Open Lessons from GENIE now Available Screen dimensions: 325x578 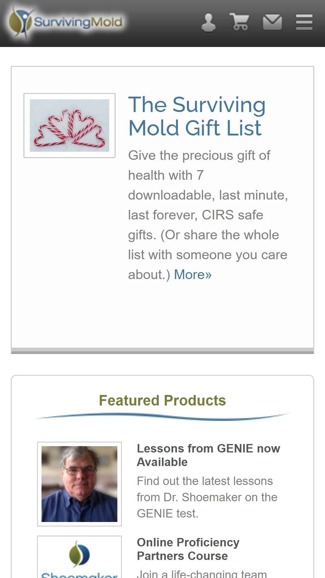(208, 455)
